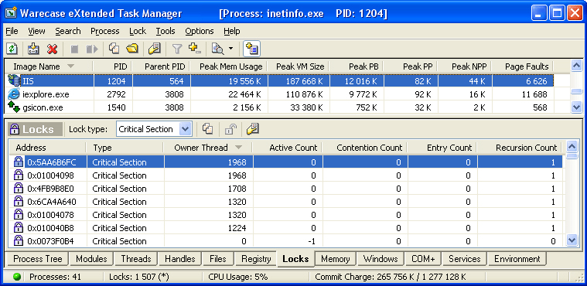
Task: Click the yellow plus-minus columns icon
Action: click(195, 48)
